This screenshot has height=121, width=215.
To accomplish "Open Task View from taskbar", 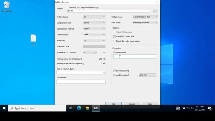I will pos(70,108).
